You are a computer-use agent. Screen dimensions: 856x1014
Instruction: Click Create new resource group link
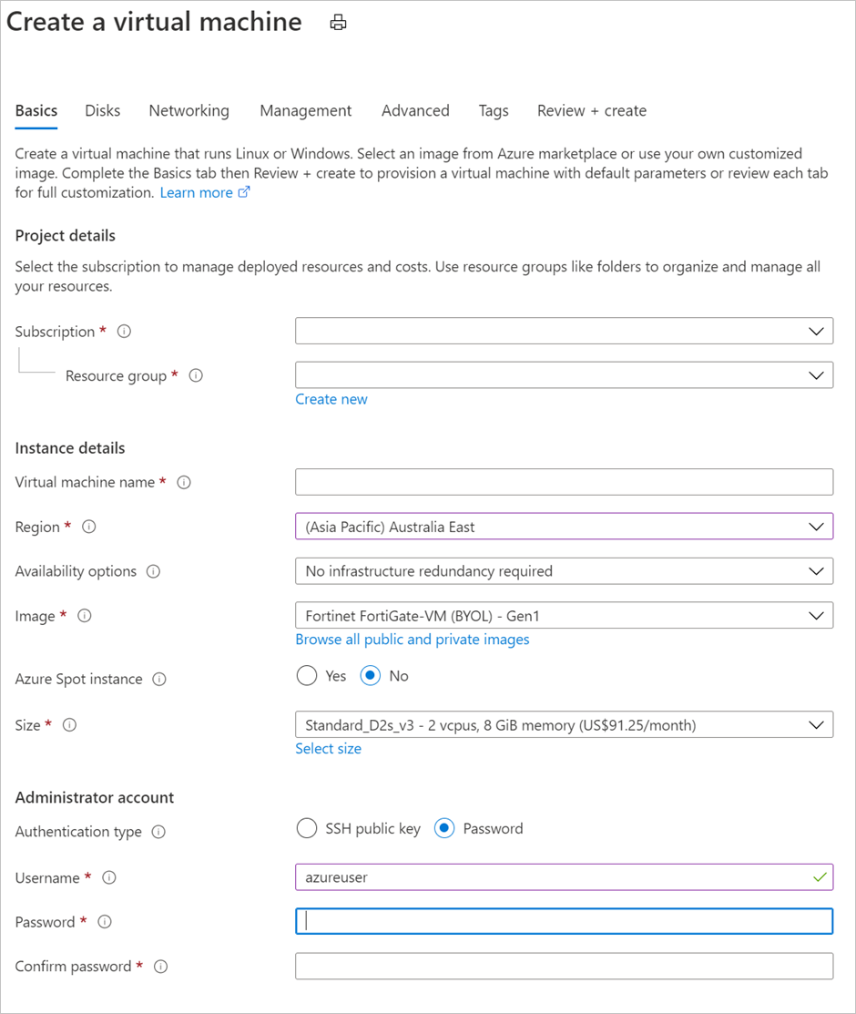pos(331,399)
